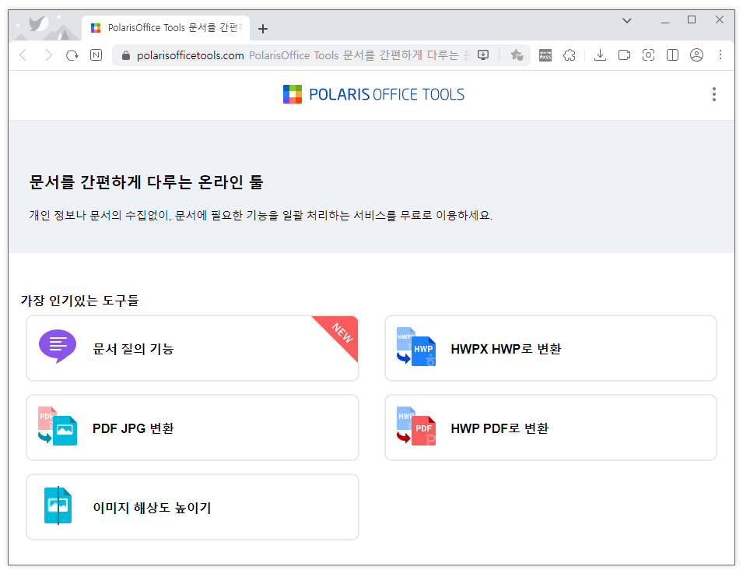This screenshot has height=574, width=743.
Task: Reload the page with the refresh icon
Action: point(72,55)
